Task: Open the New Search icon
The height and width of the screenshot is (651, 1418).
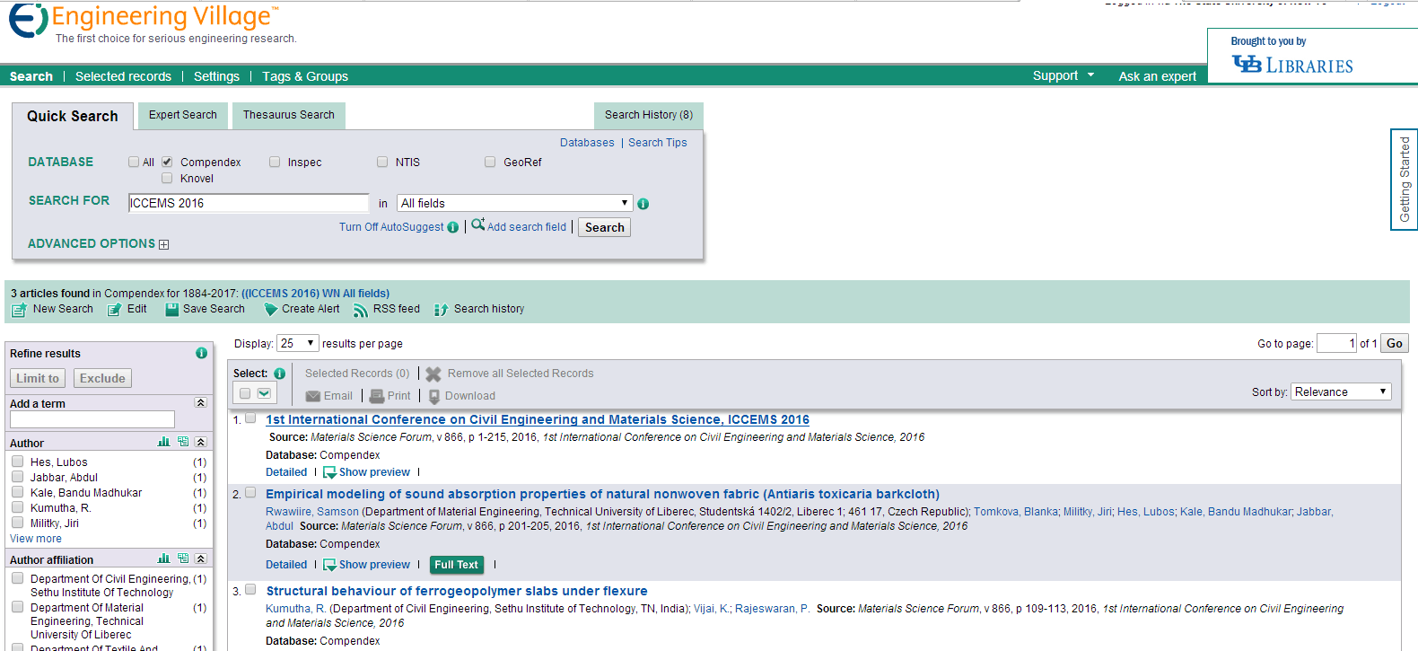Action: 19,310
